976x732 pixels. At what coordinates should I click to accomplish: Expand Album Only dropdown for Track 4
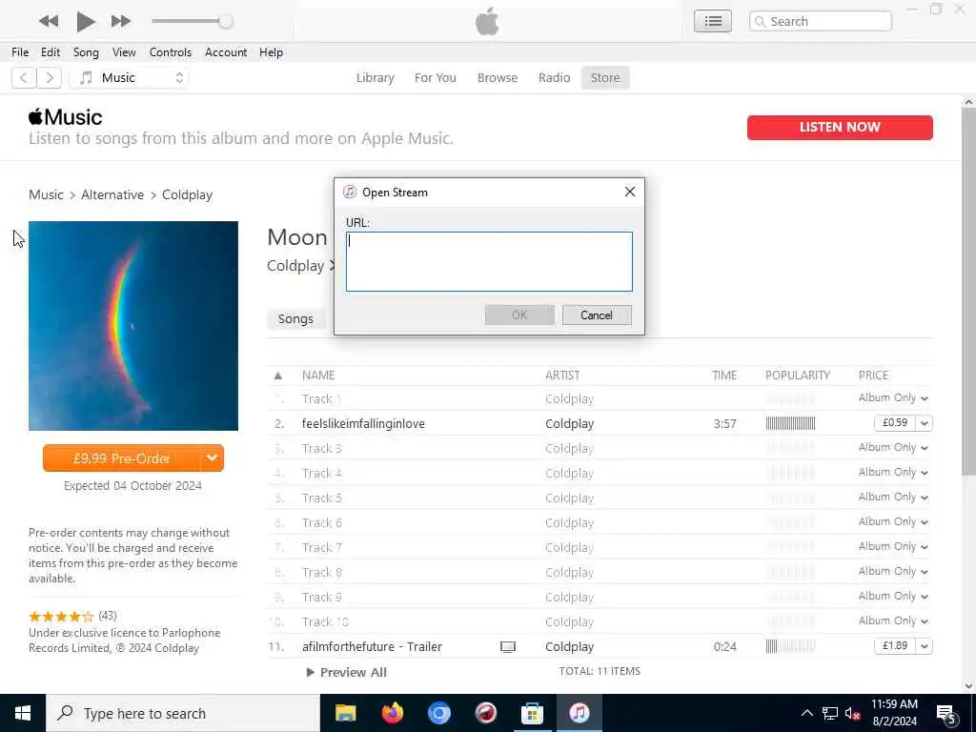(x=925, y=473)
